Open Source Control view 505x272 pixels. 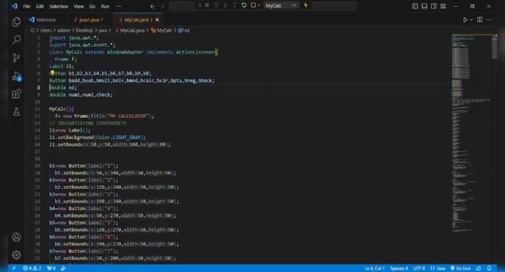(x=16, y=57)
